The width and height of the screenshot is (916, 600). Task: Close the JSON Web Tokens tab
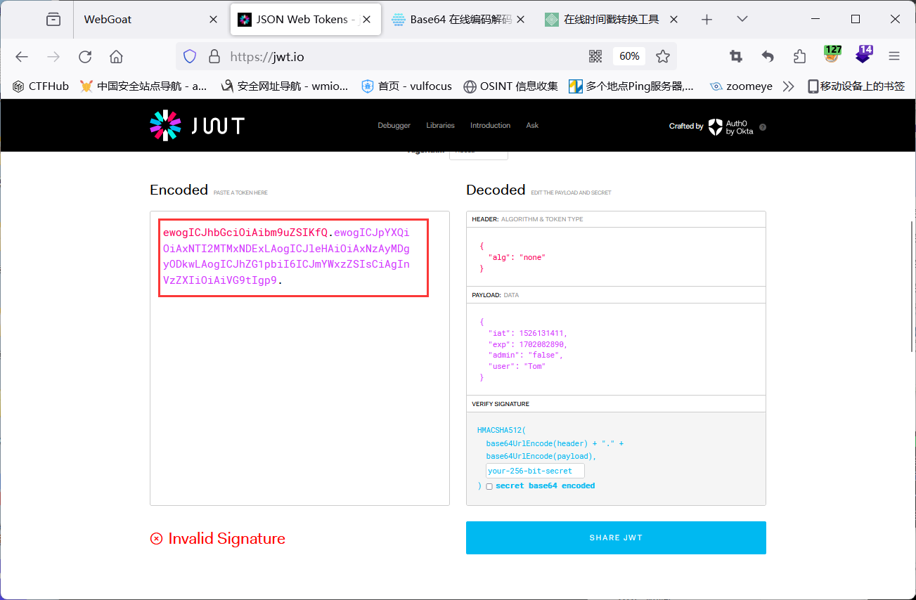366,20
